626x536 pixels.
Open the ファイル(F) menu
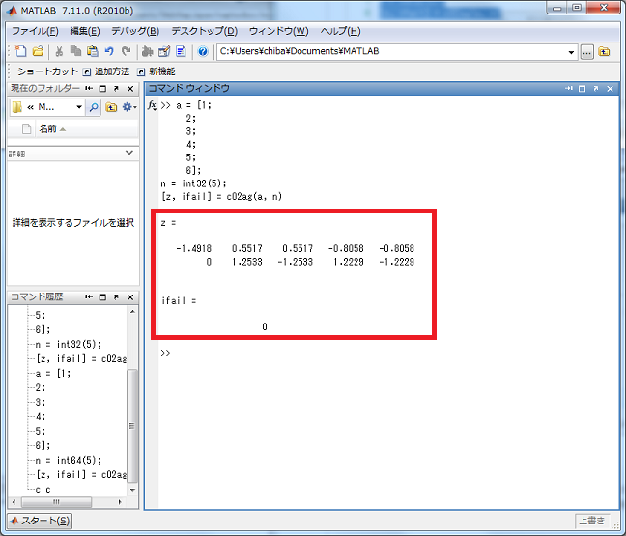35,32
